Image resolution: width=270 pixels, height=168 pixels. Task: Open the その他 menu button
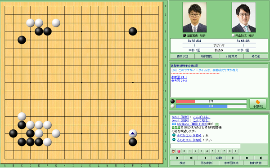pos(256,56)
